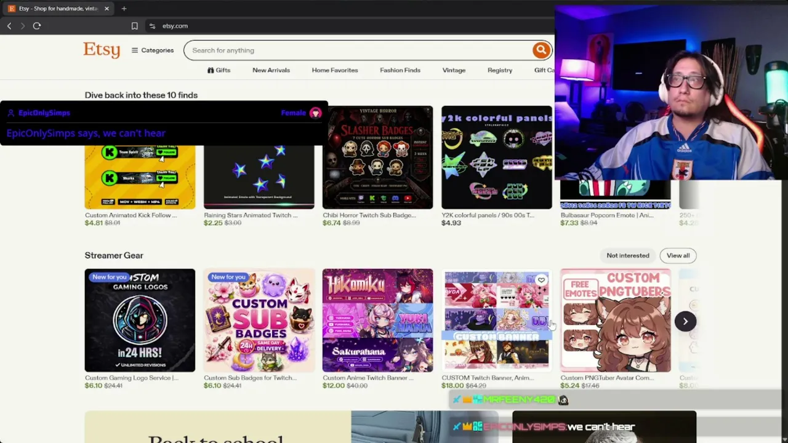Click the $18.00 Twitch Banner price
The image size is (788, 443).
click(x=452, y=386)
